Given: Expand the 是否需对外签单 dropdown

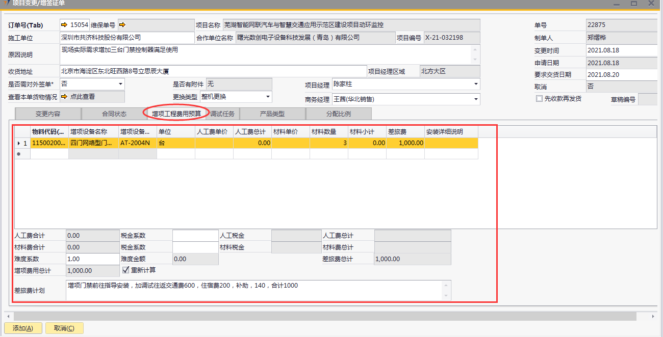Looking at the screenshot, I should (x=120, y=83).
